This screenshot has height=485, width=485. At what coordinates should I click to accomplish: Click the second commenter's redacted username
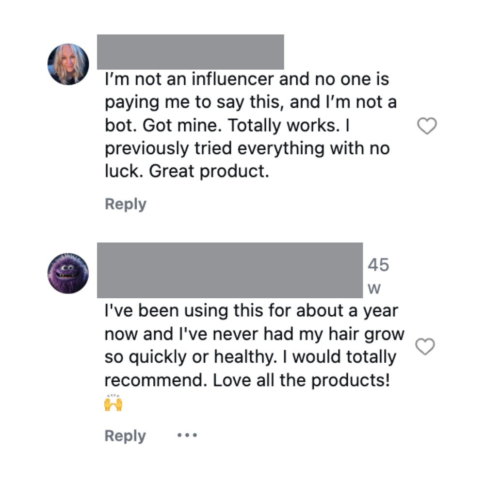(229, 270)
